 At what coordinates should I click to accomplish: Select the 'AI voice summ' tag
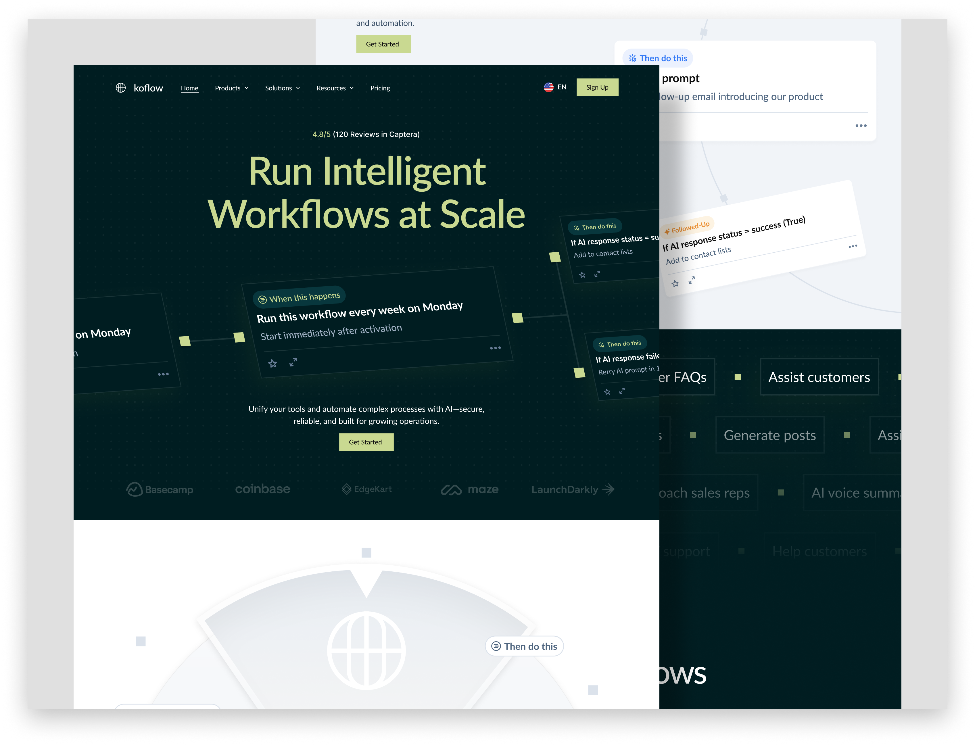pyautogui.click(x=852, y=493)
